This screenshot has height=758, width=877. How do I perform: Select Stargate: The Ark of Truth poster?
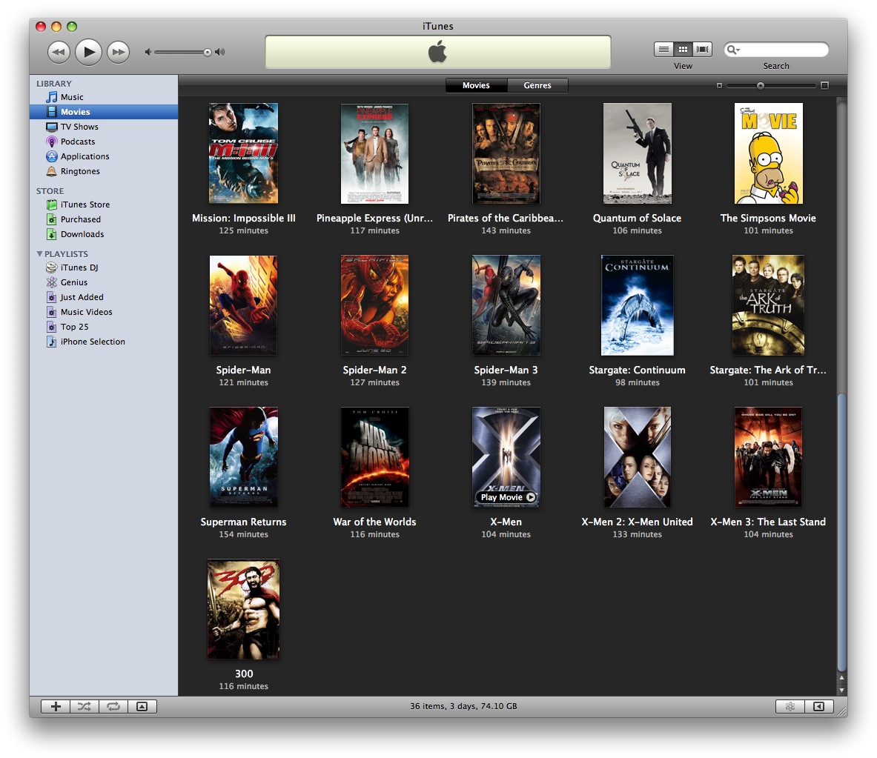(769, 305)
